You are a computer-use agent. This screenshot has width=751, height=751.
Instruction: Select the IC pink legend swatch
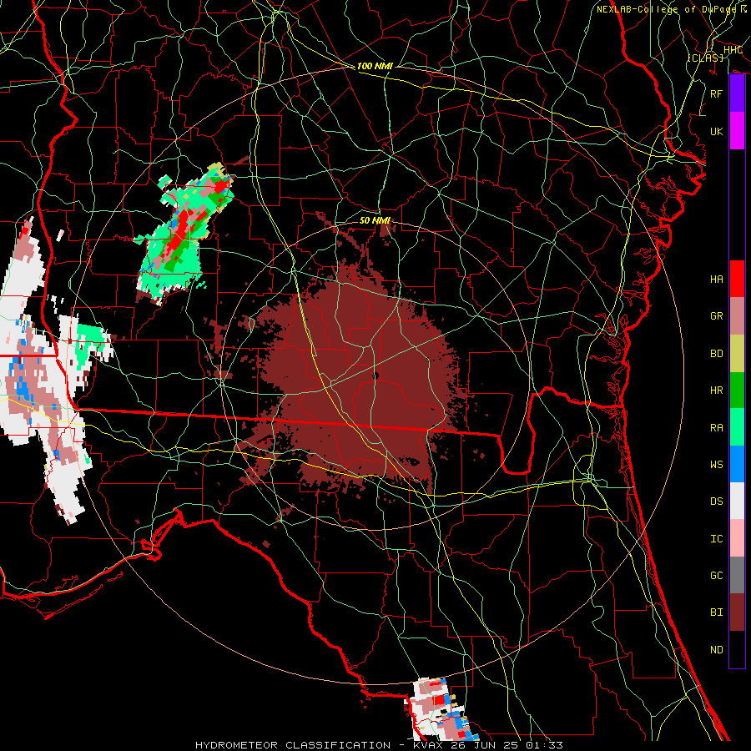(737, 538)
